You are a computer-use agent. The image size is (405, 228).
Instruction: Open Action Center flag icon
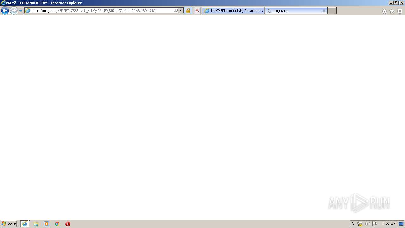coord(375,224)
